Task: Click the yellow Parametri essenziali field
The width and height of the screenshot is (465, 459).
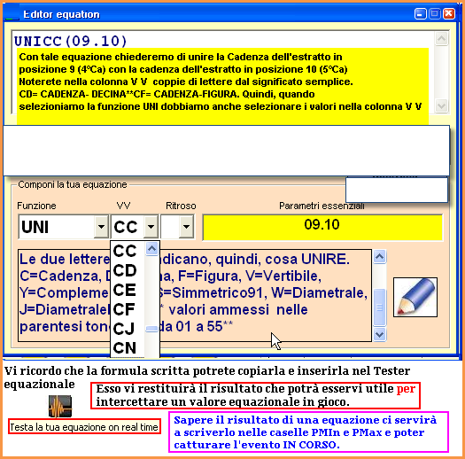Action: pyautogui.click(x=322, y=227)
